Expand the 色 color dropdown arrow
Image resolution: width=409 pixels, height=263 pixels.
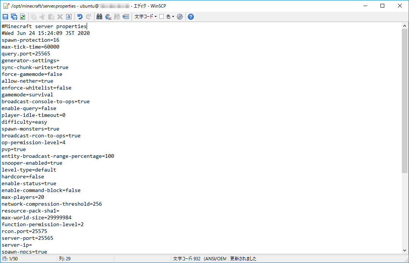(x=173, y=17)
